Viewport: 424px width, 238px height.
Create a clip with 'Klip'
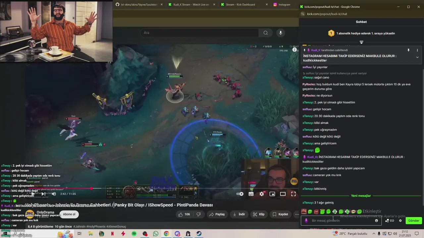[258, 214]
